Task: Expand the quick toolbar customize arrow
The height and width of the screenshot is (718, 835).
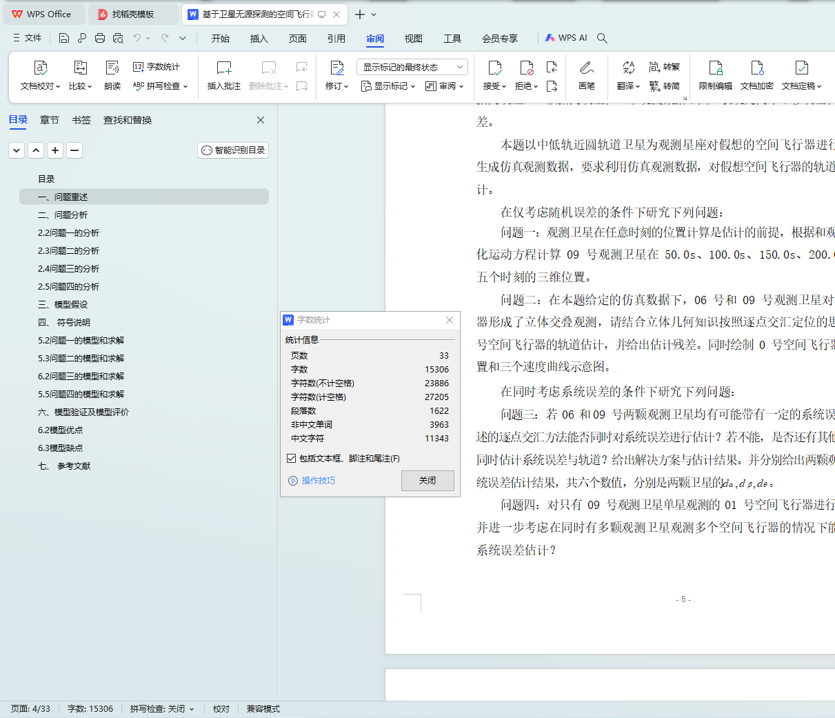Action: [183, 38]
